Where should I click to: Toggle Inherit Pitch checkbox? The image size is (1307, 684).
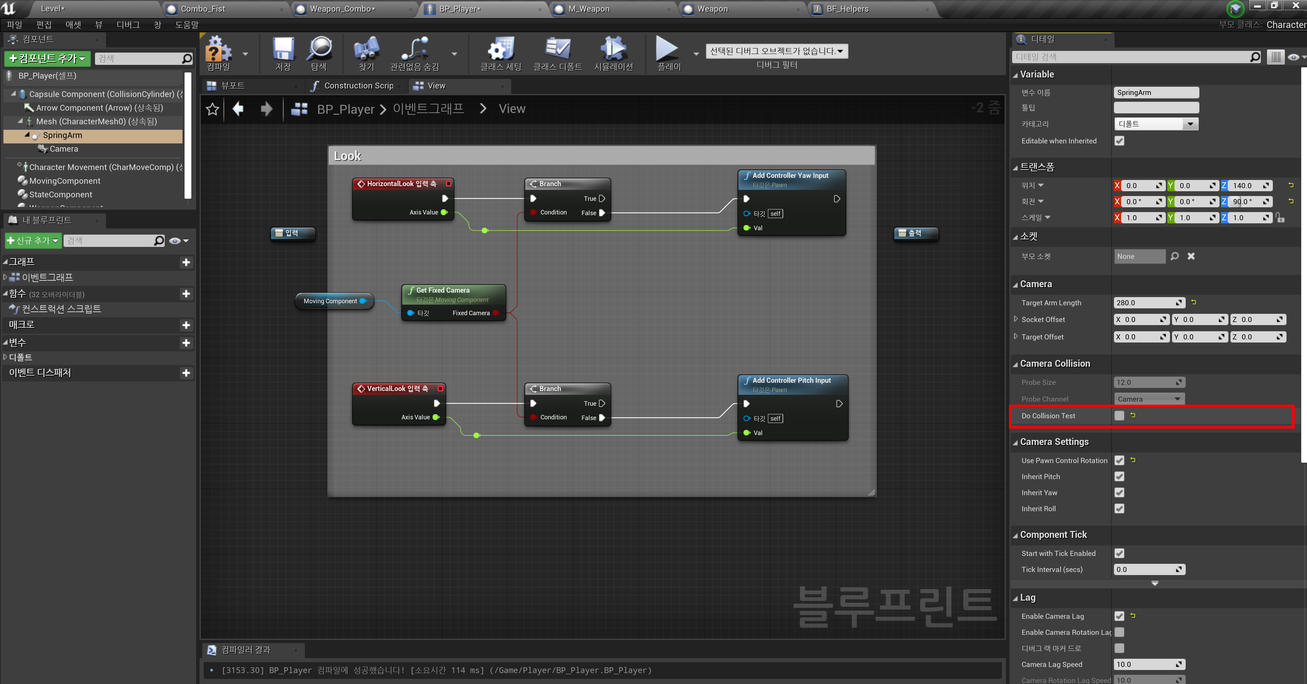(x=1119, y=477)
